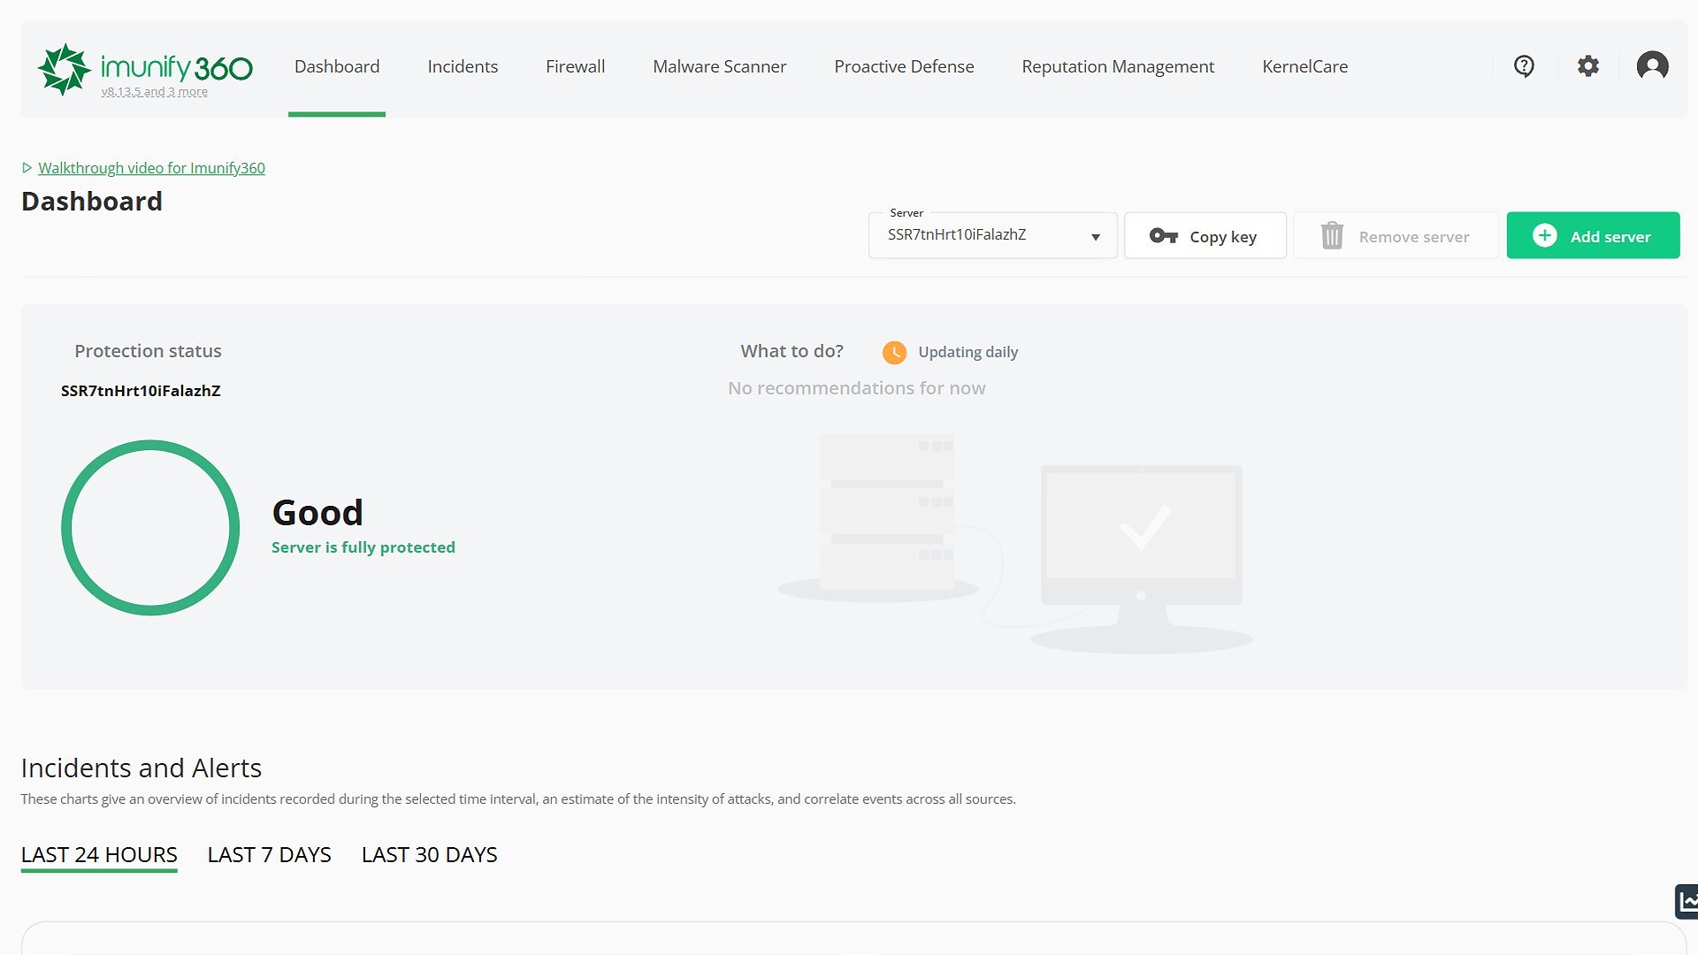Viewport: 1698px width, 955px height.
Task: Select the LAST 30 DAYS interval
Action: (x=429, y=855)
